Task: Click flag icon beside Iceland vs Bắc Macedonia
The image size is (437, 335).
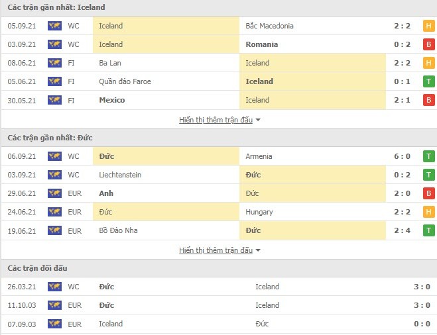Action: coord(54,26)
